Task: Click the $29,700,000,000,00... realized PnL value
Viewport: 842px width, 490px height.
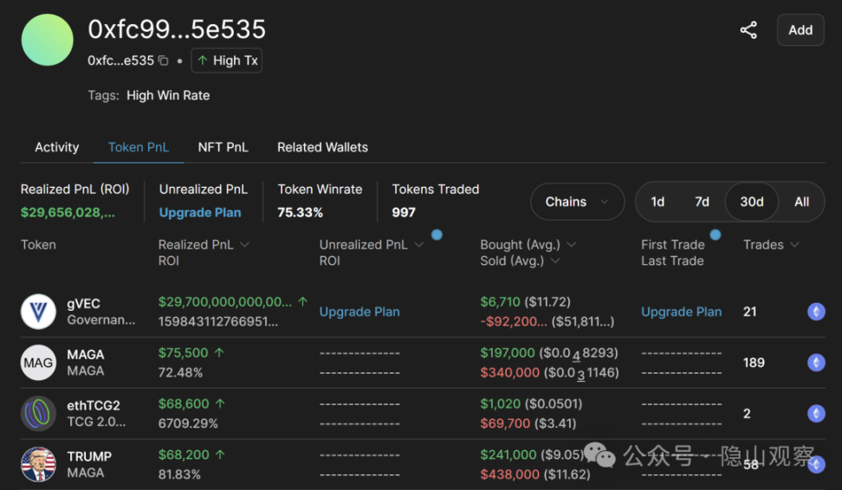Action: pyautogui.click(x=225, y=301)
